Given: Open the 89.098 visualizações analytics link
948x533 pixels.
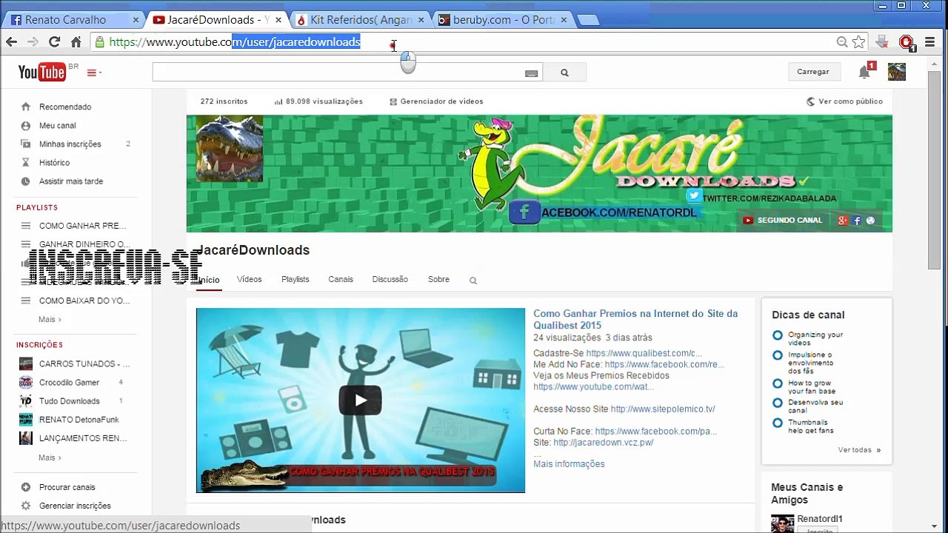Looking at the screenshot, I should tap(318, 101).
